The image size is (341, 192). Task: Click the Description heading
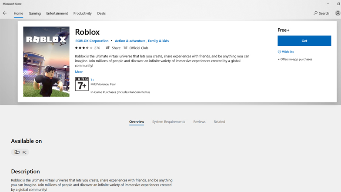point(25,172)
